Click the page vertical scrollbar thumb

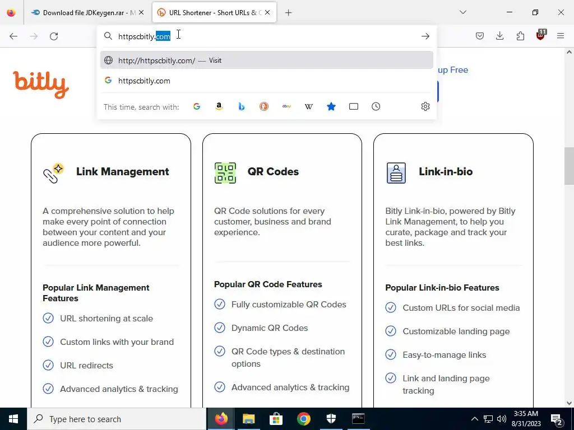[569, 166]
